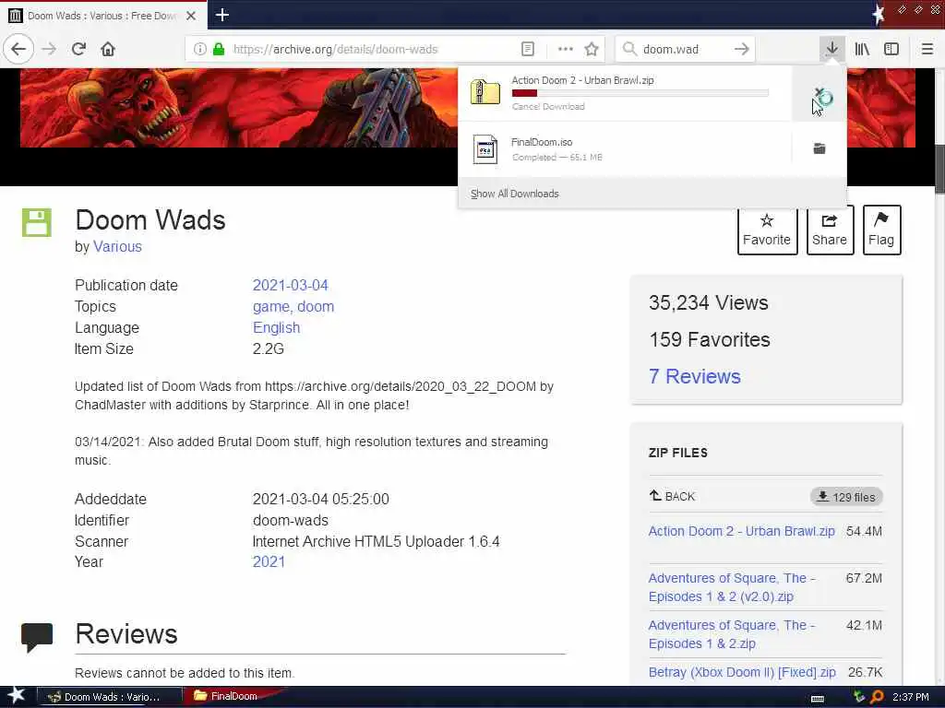Image resolution: width=945 pixels, height=708 pixels.
Task: Add the item to Favorites
Action: pos(767,230)
